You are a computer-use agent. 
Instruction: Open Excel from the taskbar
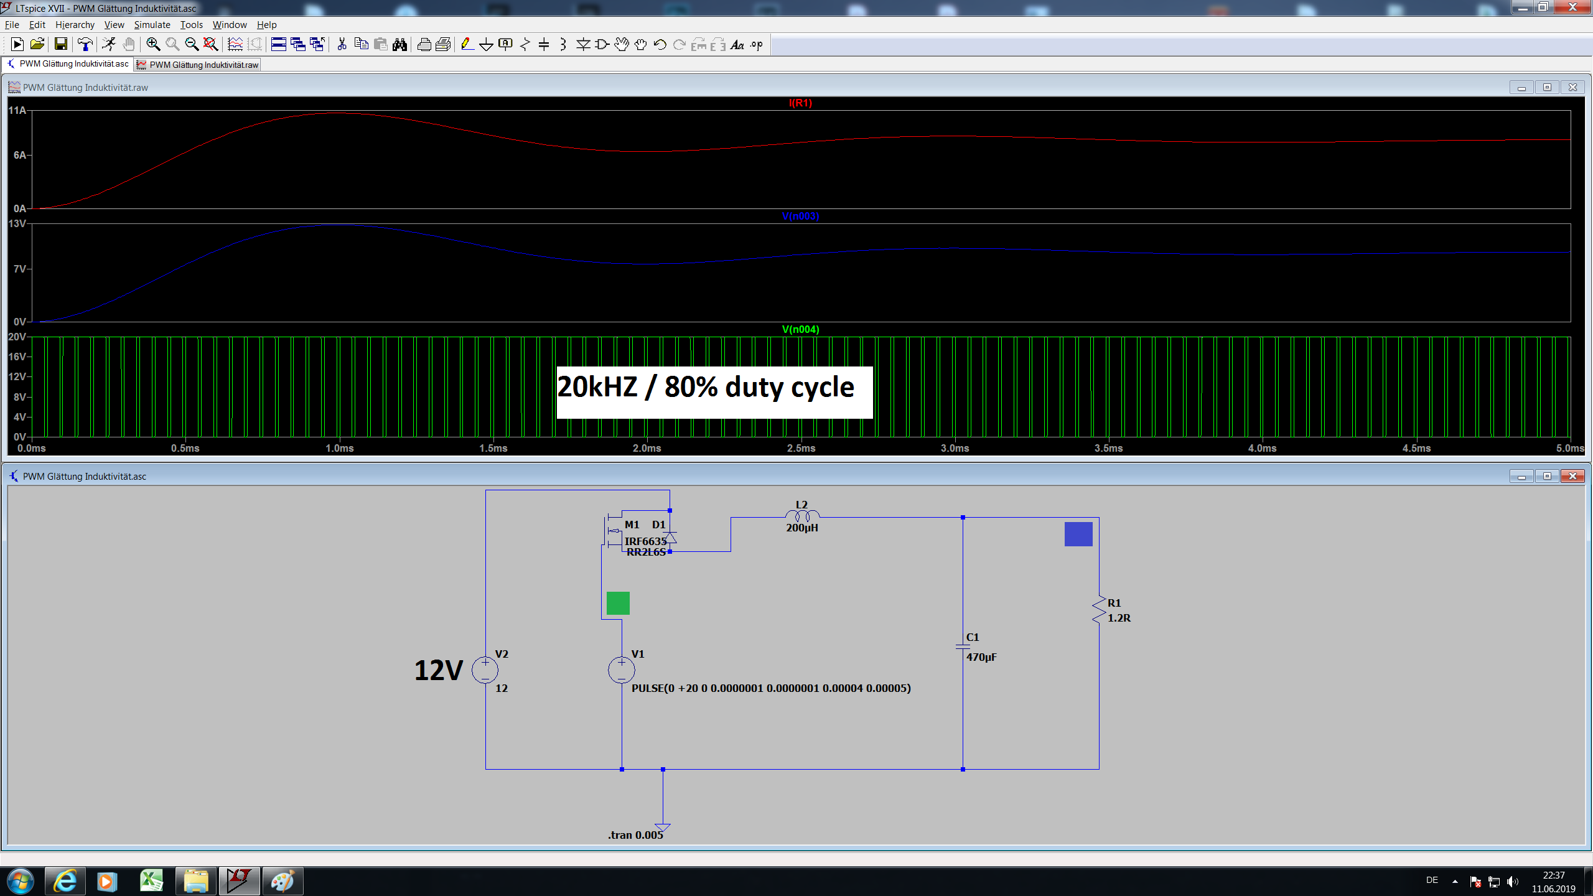pyautogui.click(x=151, y=881)
